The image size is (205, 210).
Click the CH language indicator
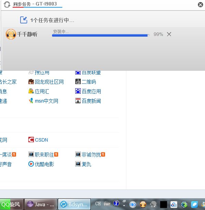pos(98,204)
